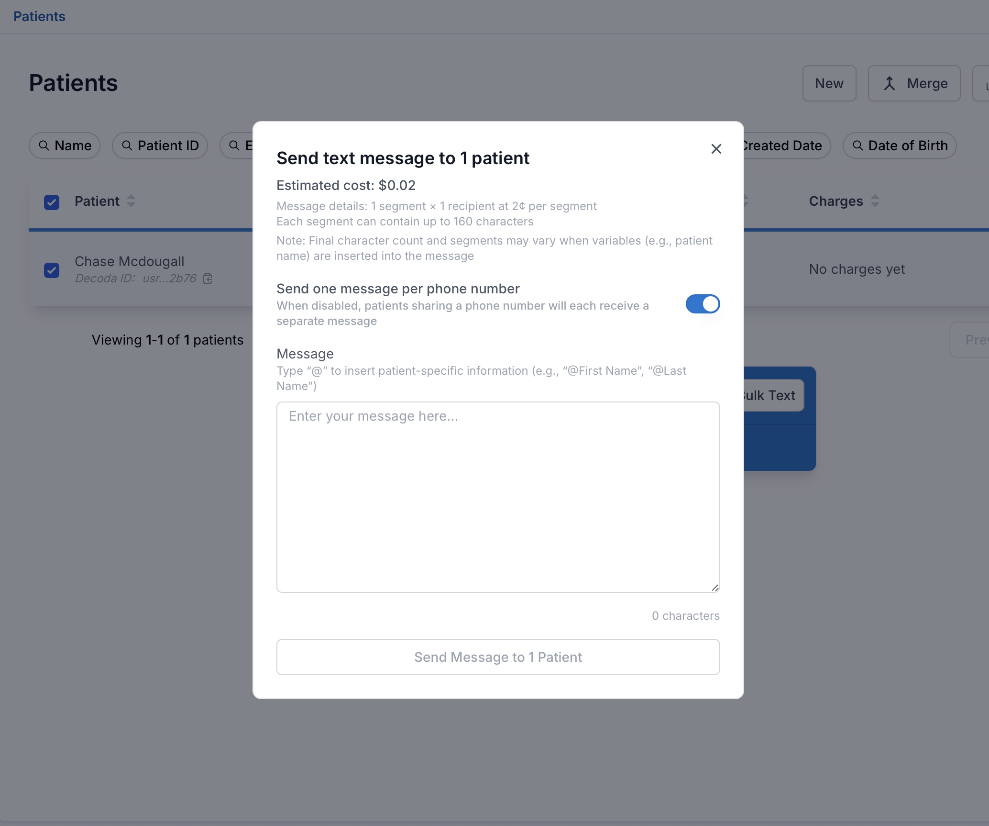
Task: Toggle the select-all checkbox in the table header
Action: pos(51,202)
